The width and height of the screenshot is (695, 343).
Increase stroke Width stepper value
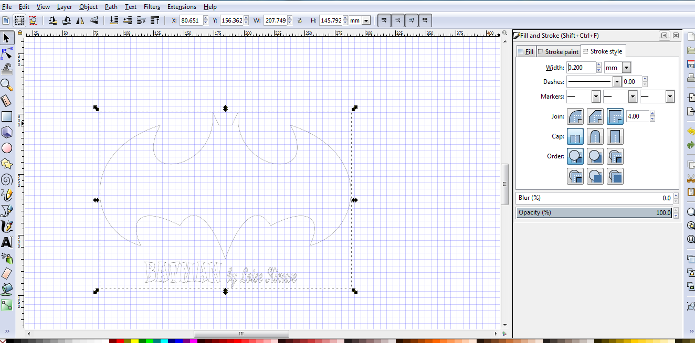(599, 65)
